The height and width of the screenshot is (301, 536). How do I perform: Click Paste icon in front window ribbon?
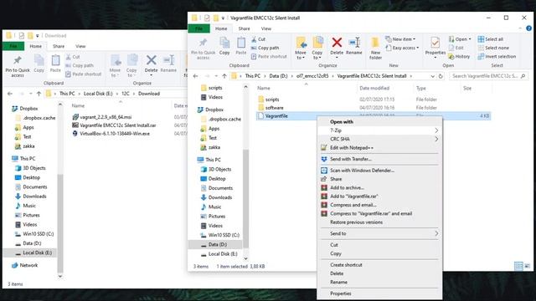[241, 46]
